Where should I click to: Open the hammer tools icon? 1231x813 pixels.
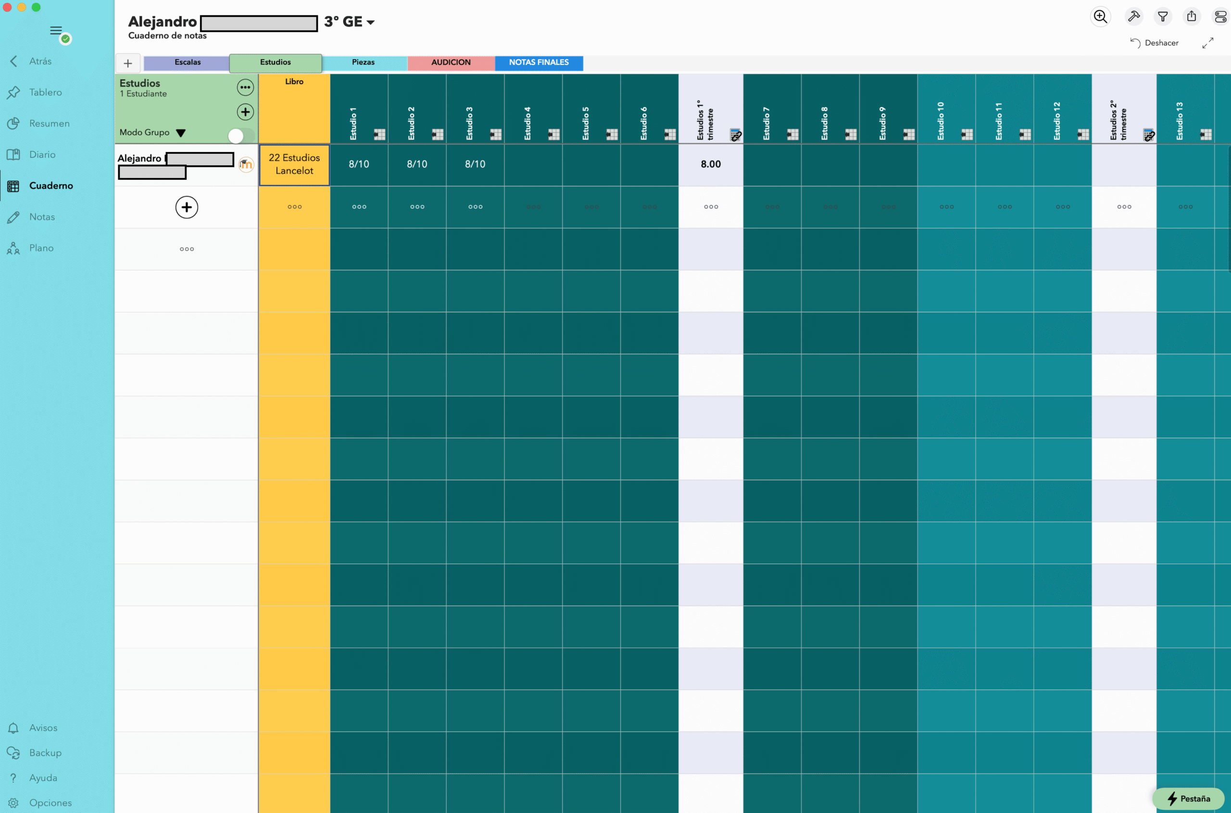pos(1133,17)
